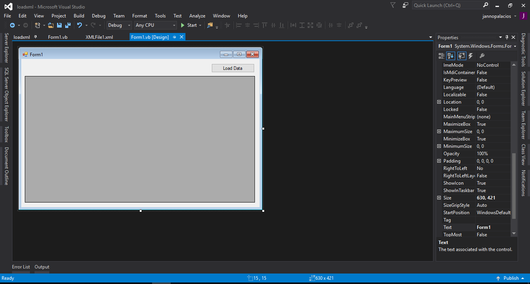Click the Send to Back icon

click(x=359, y=25)
